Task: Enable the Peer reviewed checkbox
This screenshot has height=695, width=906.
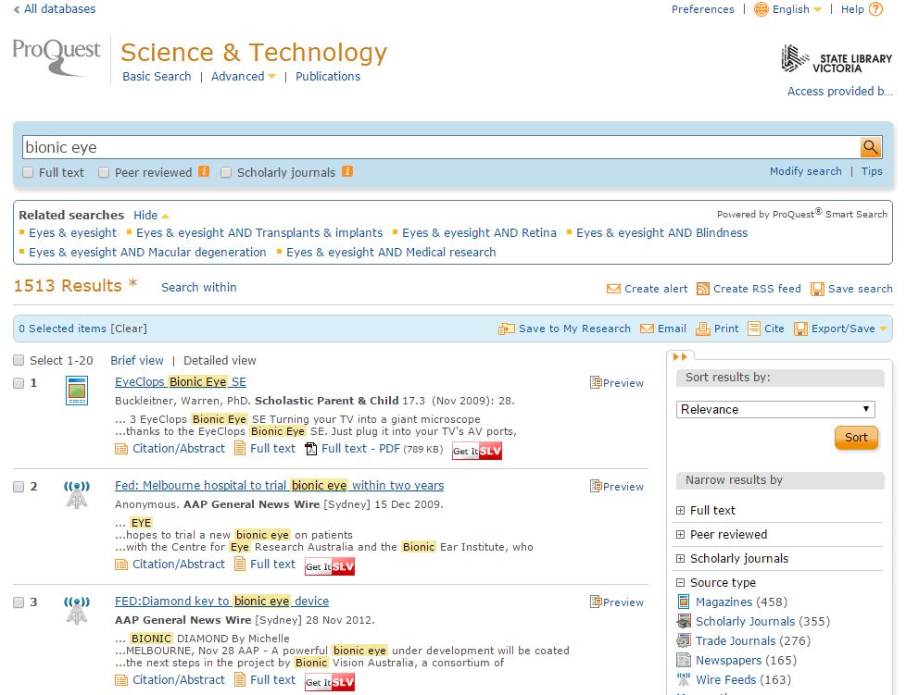Action: click(x=105, y=172)
